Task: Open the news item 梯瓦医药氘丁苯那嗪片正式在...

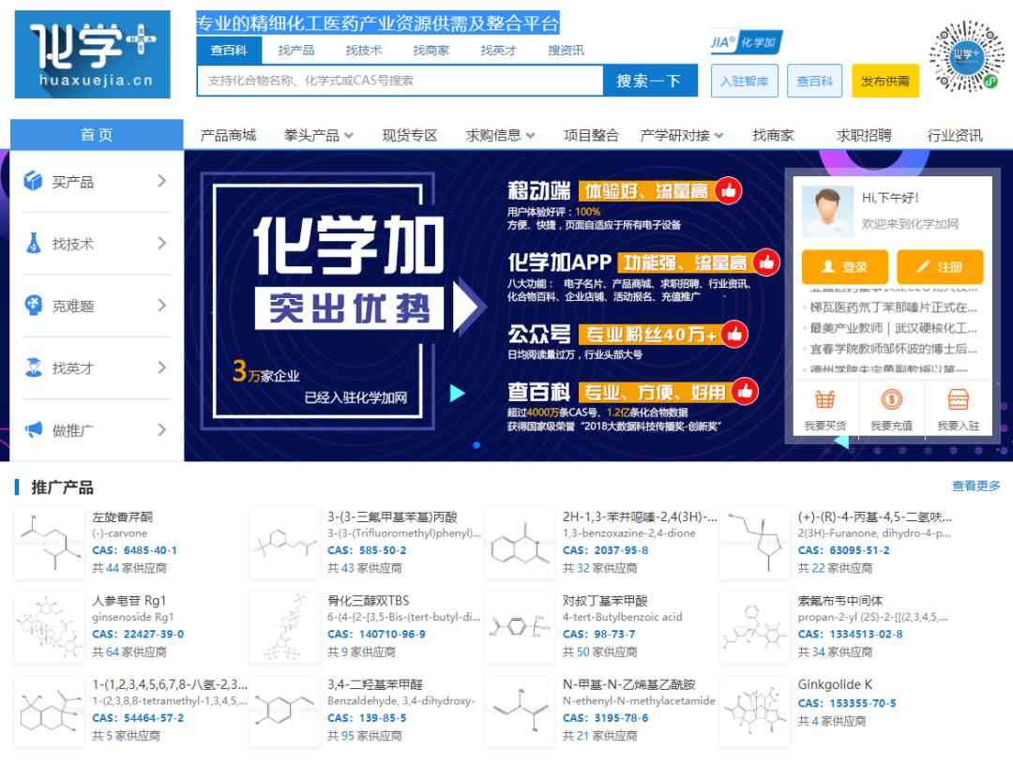Action: tap(893, 307)
